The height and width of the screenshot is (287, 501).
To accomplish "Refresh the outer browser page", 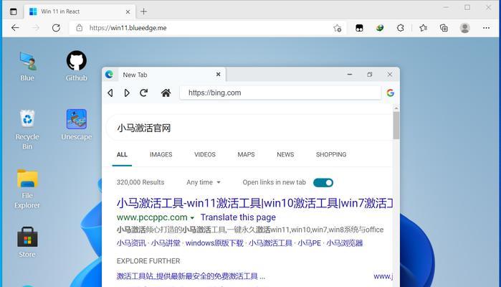I will pyautogui.click(x=56, y=28).
